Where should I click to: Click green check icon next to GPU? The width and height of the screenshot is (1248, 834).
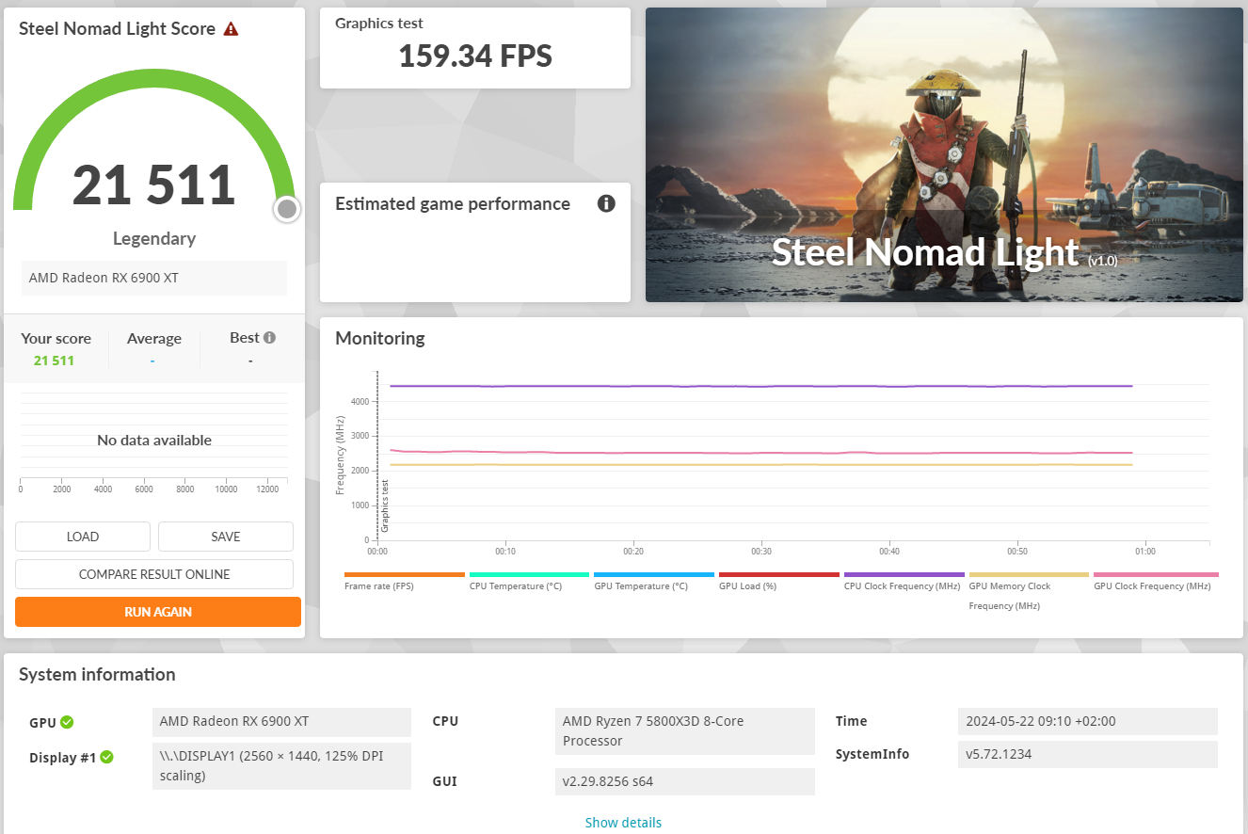pyautogui.click(x=67, y=723)
